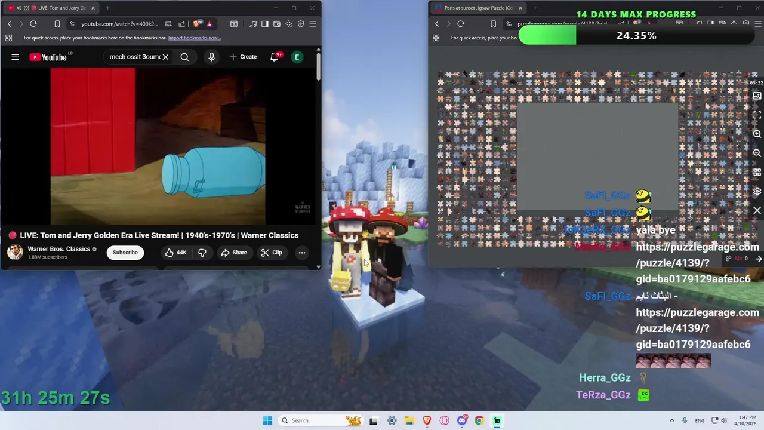Image resolution: width=764 pixels, height=430 pixels.
Task: Show puzzle preview image icon
Action: point(757,96)
